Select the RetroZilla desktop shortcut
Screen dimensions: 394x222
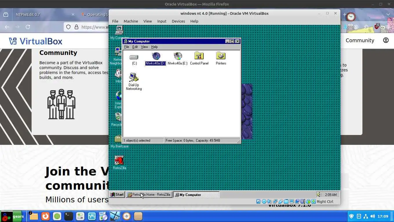(119, 162)
